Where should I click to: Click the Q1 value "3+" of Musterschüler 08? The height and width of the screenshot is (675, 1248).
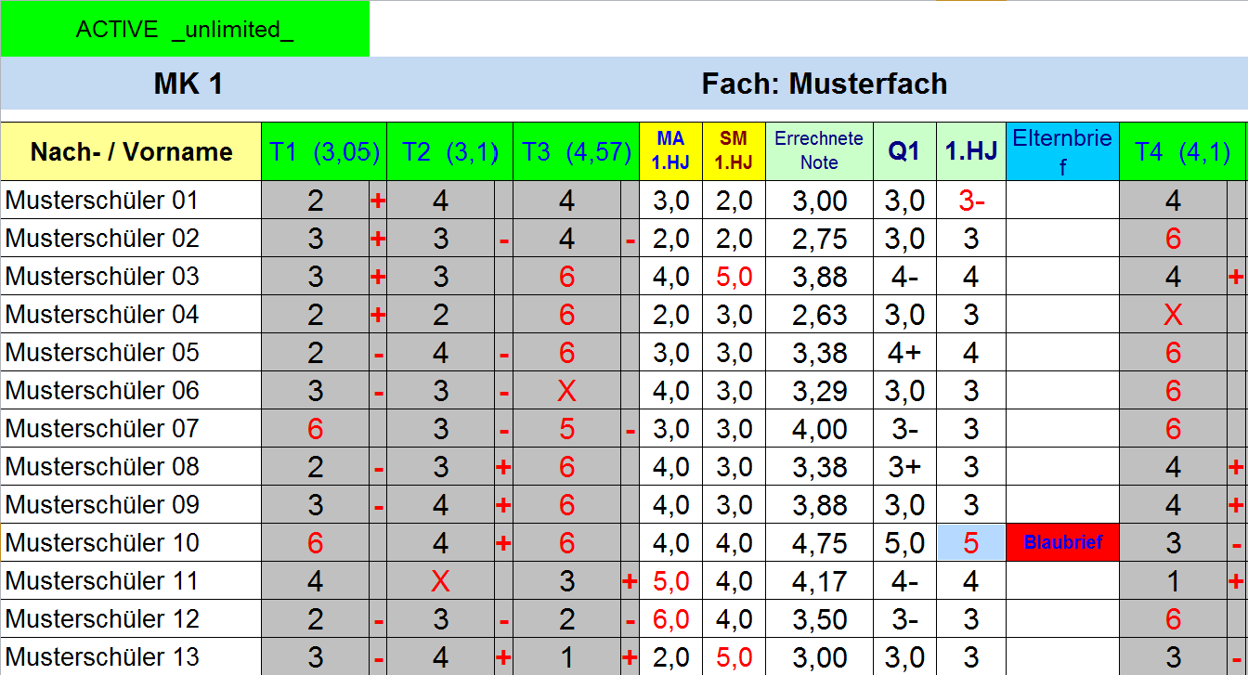pyautogui.click(x=904, y=467)
